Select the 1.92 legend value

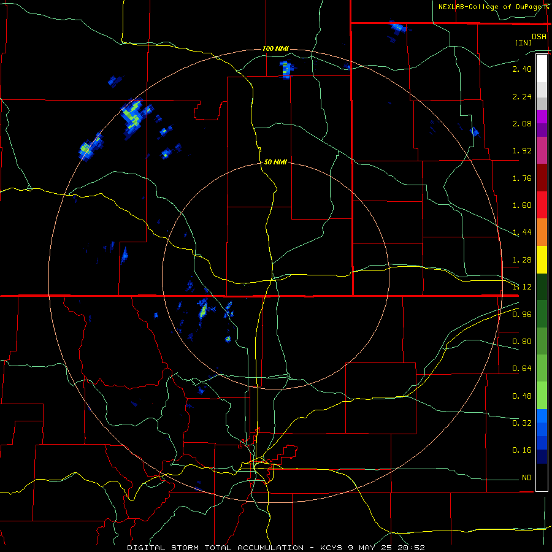pyautogui.click(x=522, y=151)
